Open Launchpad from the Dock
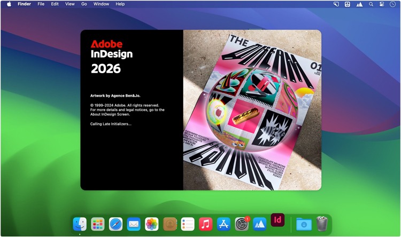This screenshot has width=401, height=237. [97, 224]
